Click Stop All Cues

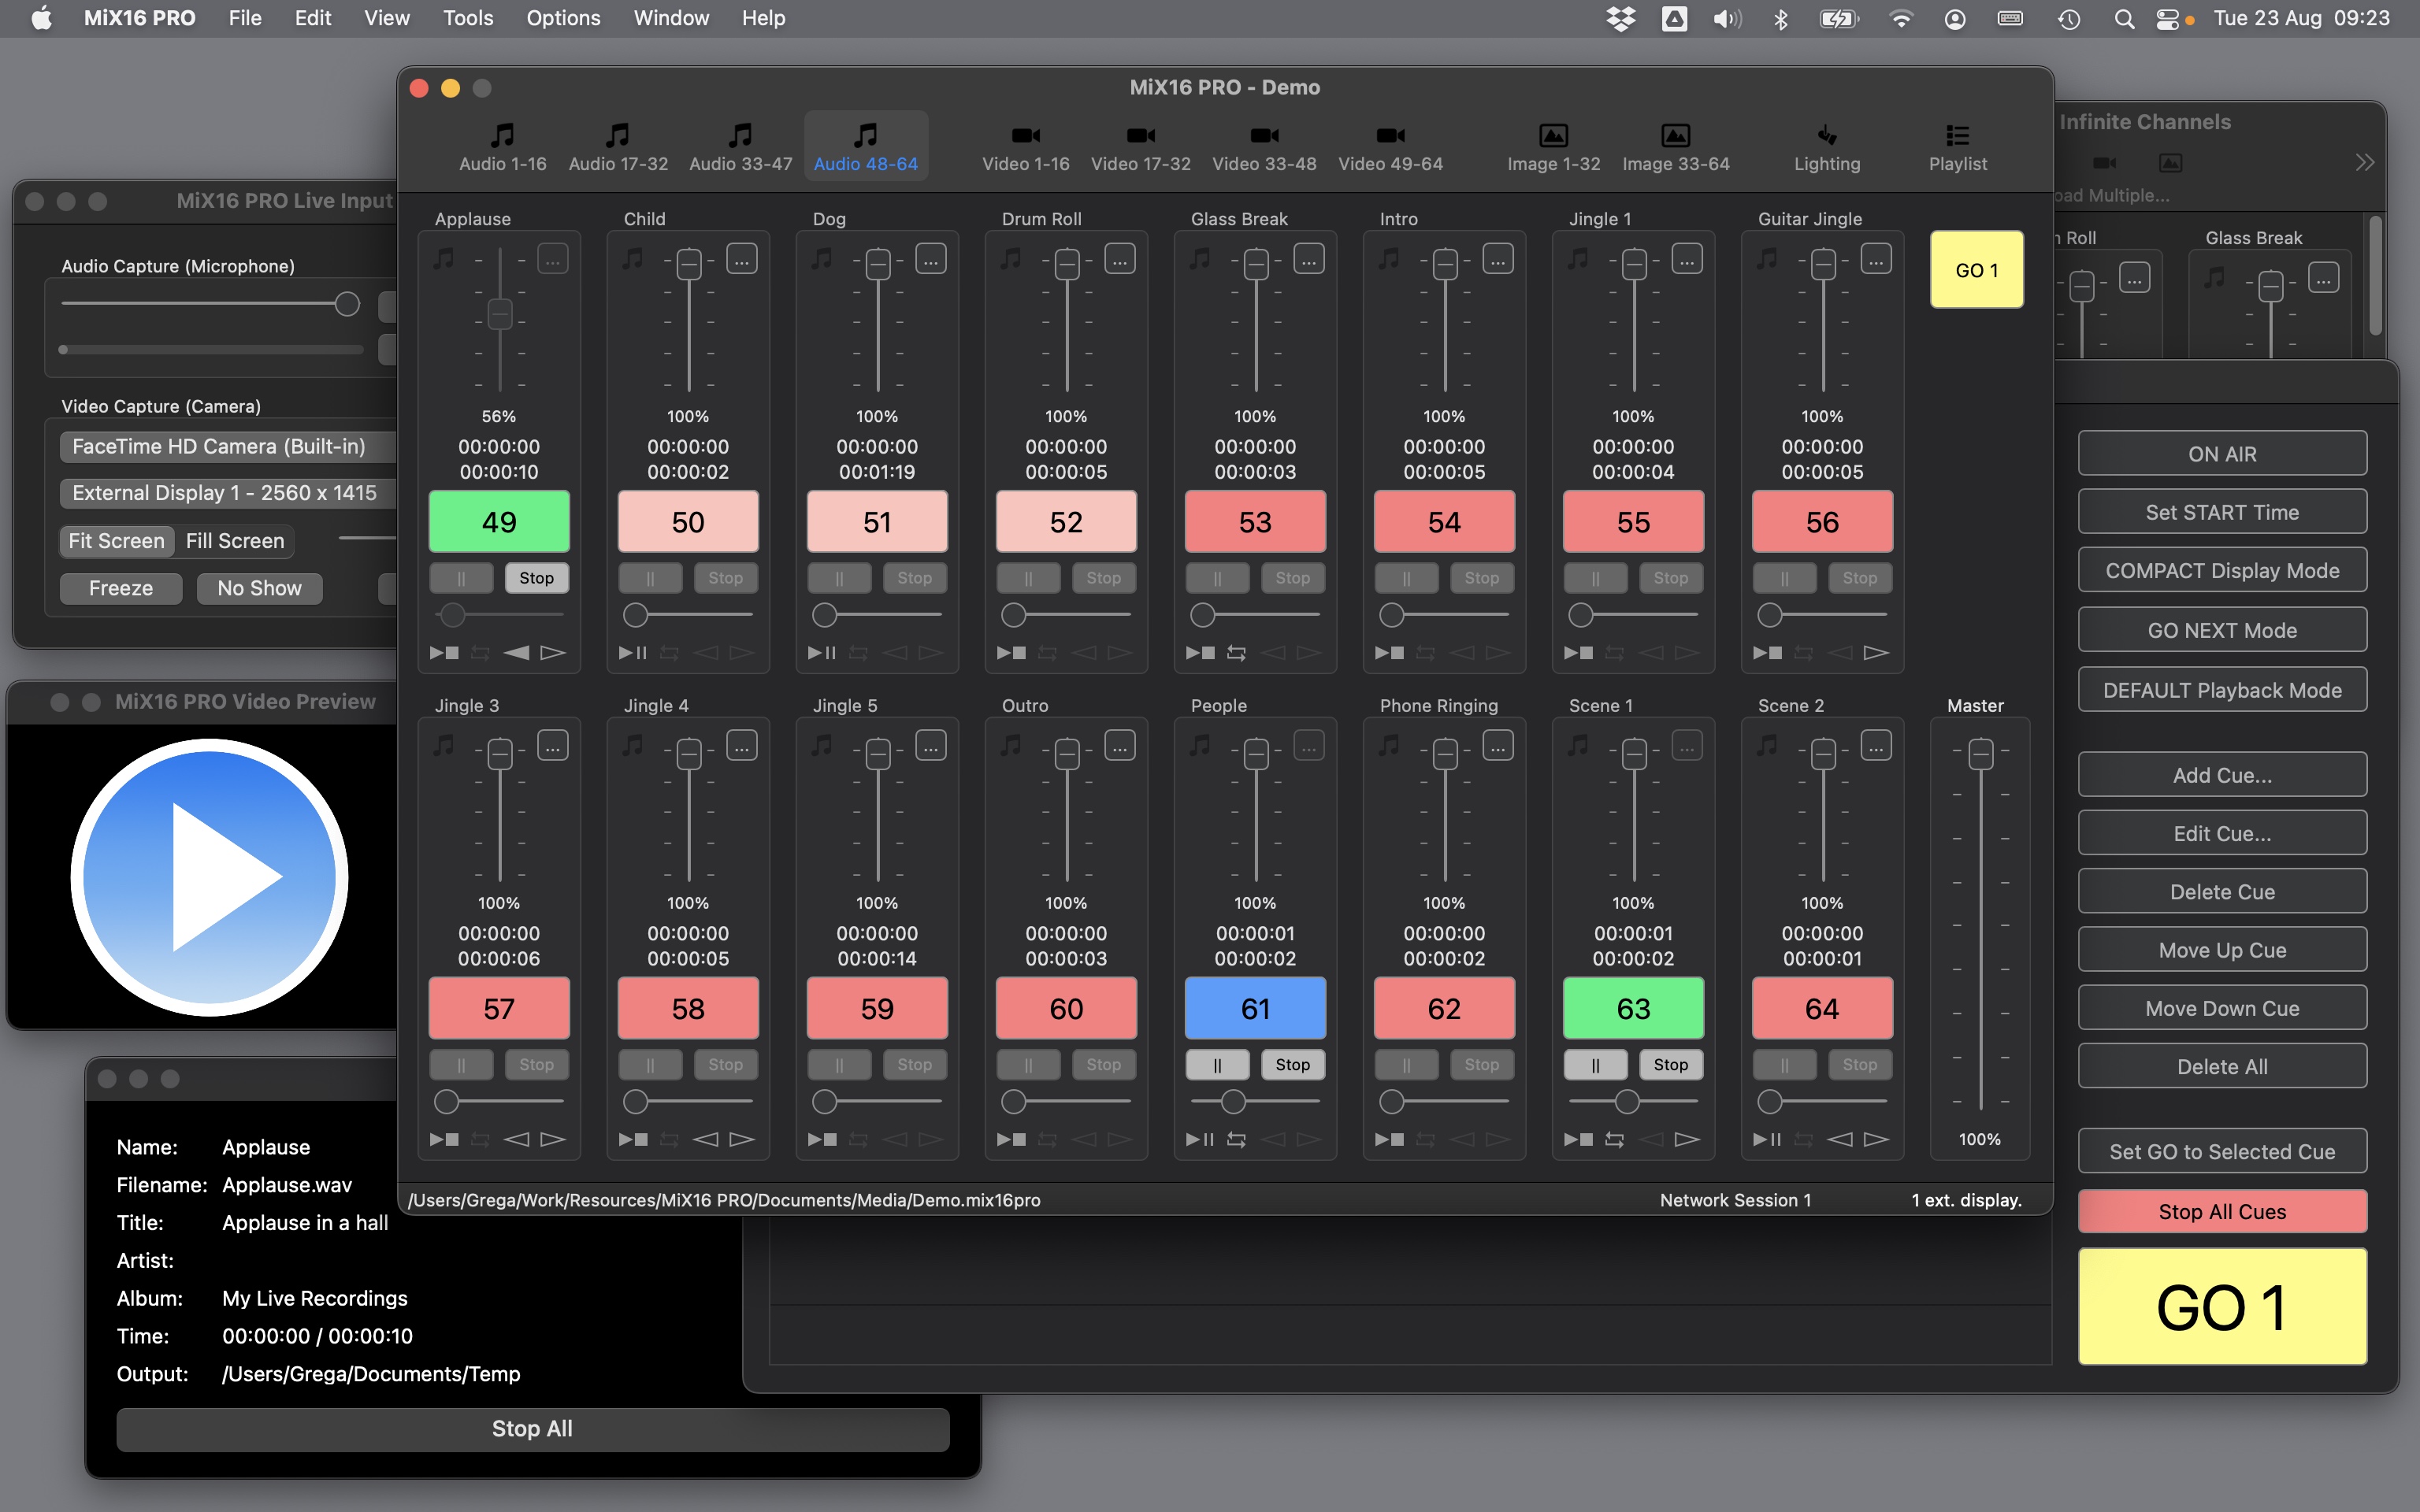2222,1212
